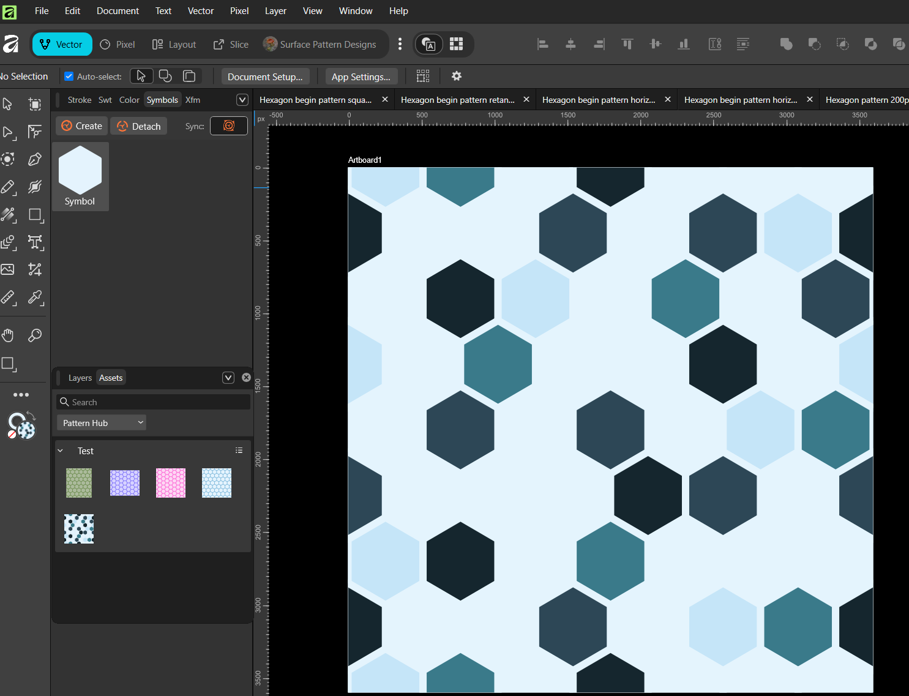Open the Symbols panel options dropdown
Screen dimensions: 909x696
click(x=242, y=100)
